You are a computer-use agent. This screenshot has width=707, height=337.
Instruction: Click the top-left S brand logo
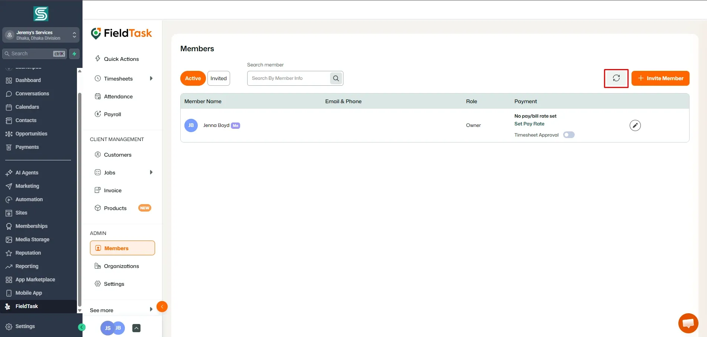41,14
